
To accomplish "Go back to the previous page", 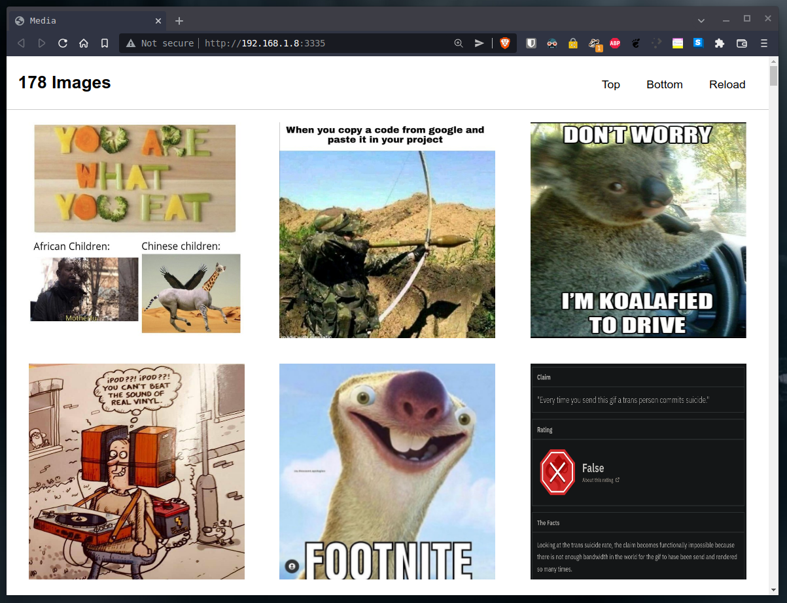I will click(x=21, y=43).
